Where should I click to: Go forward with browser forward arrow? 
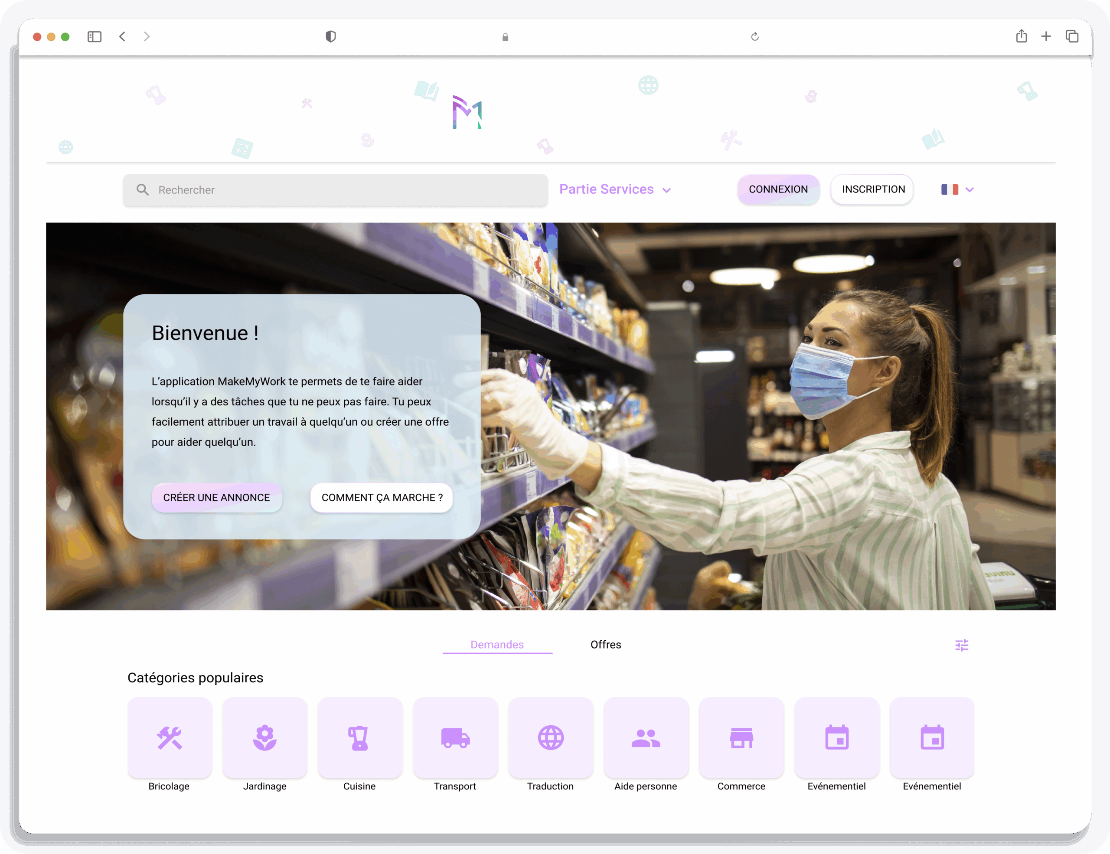pos(147,36)
